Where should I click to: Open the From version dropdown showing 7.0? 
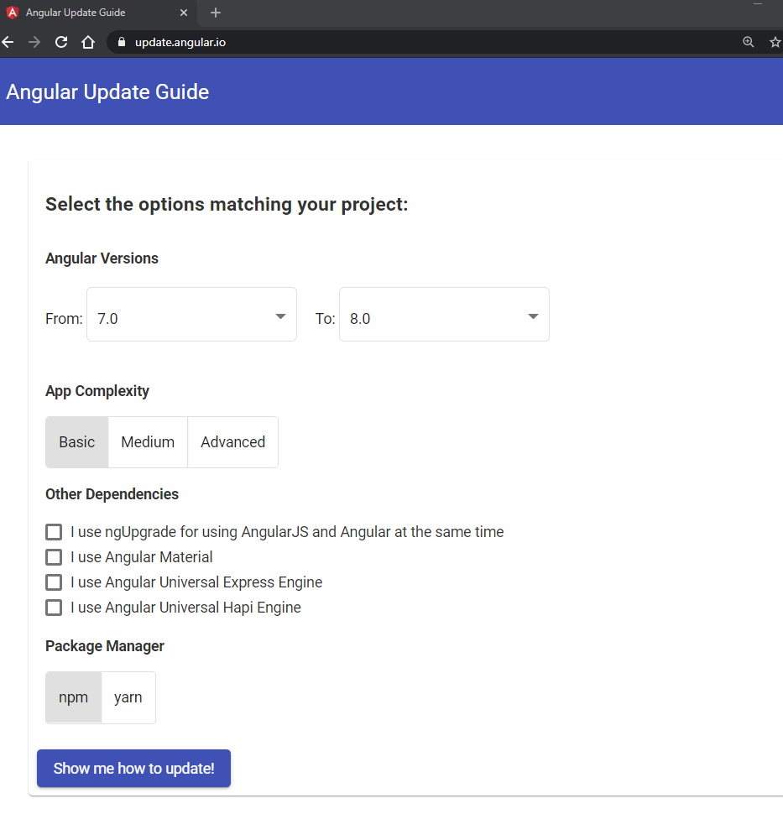click(x=191, y=314)
